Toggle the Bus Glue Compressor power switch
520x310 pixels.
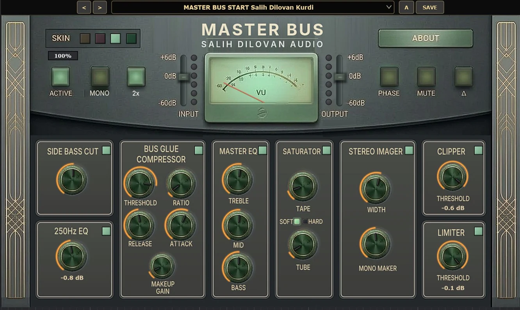click(199, 150)
